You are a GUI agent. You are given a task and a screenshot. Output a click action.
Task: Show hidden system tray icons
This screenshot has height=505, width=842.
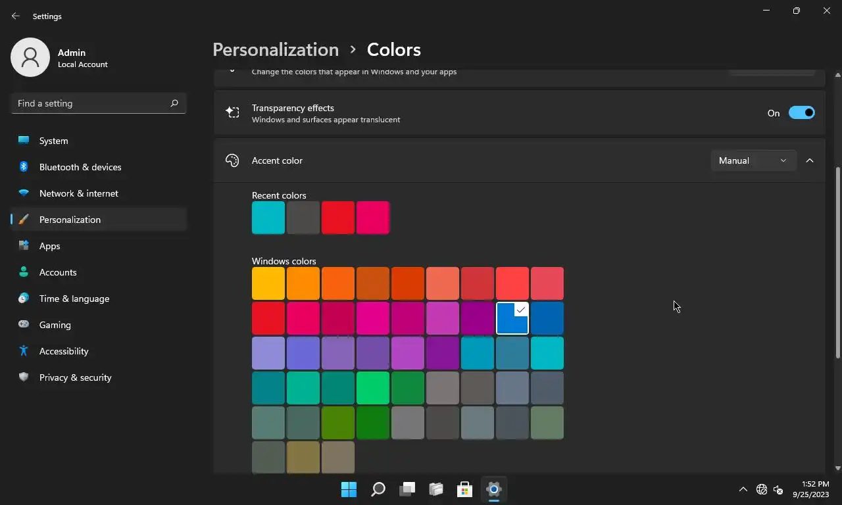[x=743, y=489]
